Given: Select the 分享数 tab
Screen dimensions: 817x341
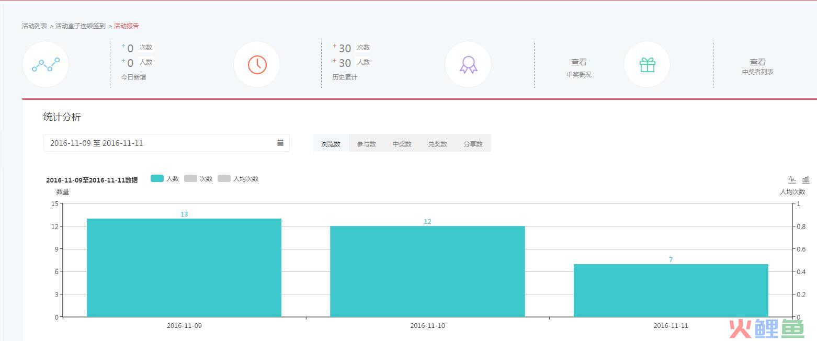Looking at the screenshot, I should coord(473,144).
